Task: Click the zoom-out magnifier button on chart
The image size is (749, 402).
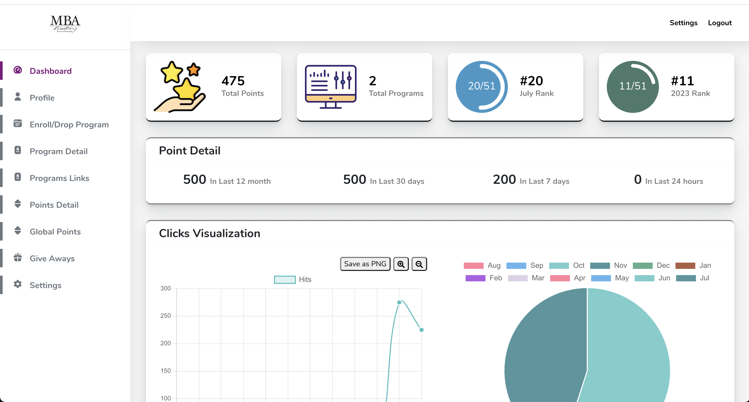Action: [x=419, y=264]
